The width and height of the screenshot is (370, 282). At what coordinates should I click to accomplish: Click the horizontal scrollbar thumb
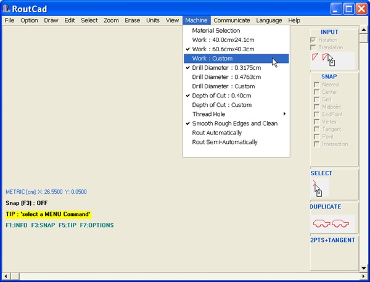[x=15, y=276]
